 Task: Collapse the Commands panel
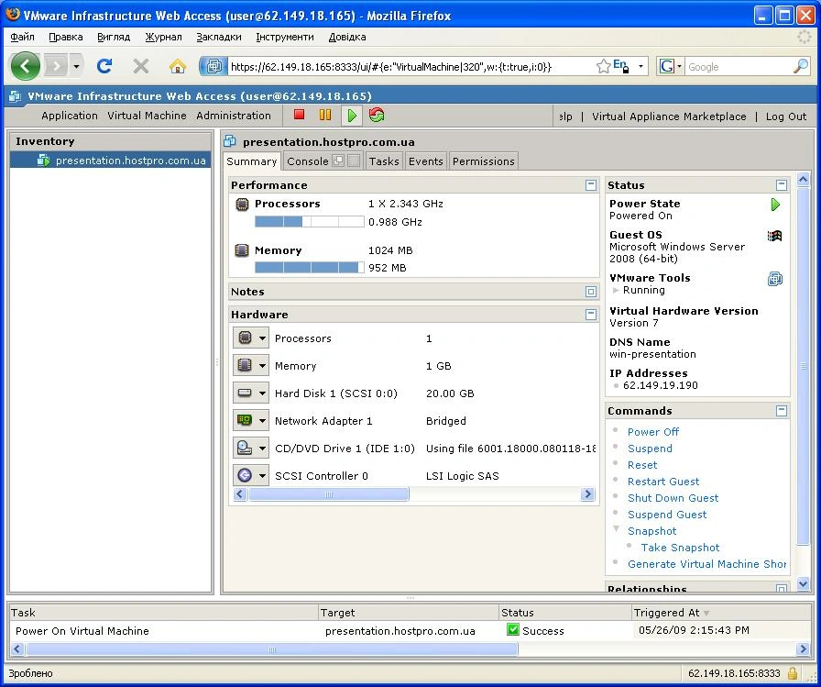[782, 411]
